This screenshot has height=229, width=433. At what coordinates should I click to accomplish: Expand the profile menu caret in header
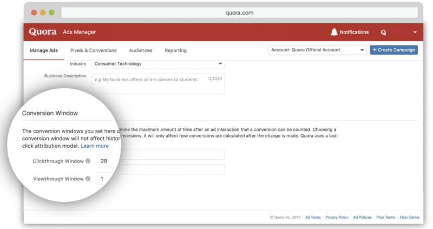point(415,32)
